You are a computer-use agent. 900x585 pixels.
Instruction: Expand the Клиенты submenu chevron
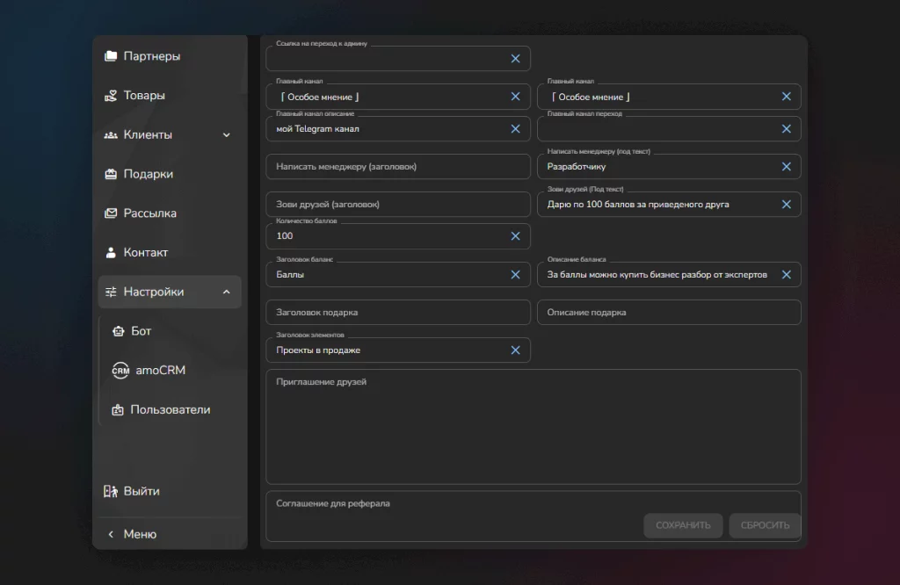pyautogui.click(x=226, y=134)
